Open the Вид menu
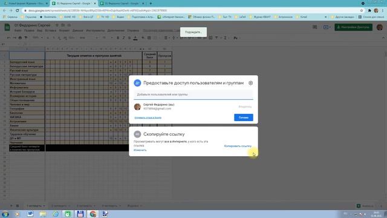This screenshot has height=218, width=387. click(x=39, y=30)
